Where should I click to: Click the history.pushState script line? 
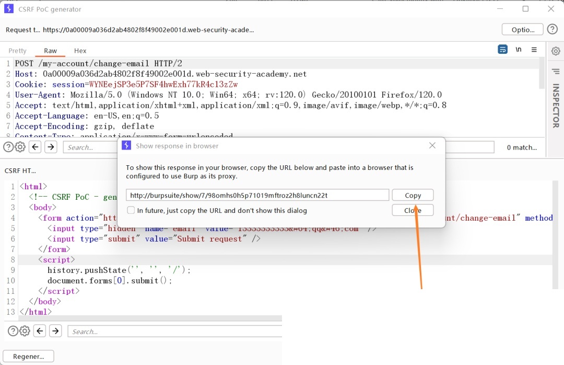(119, 270)
